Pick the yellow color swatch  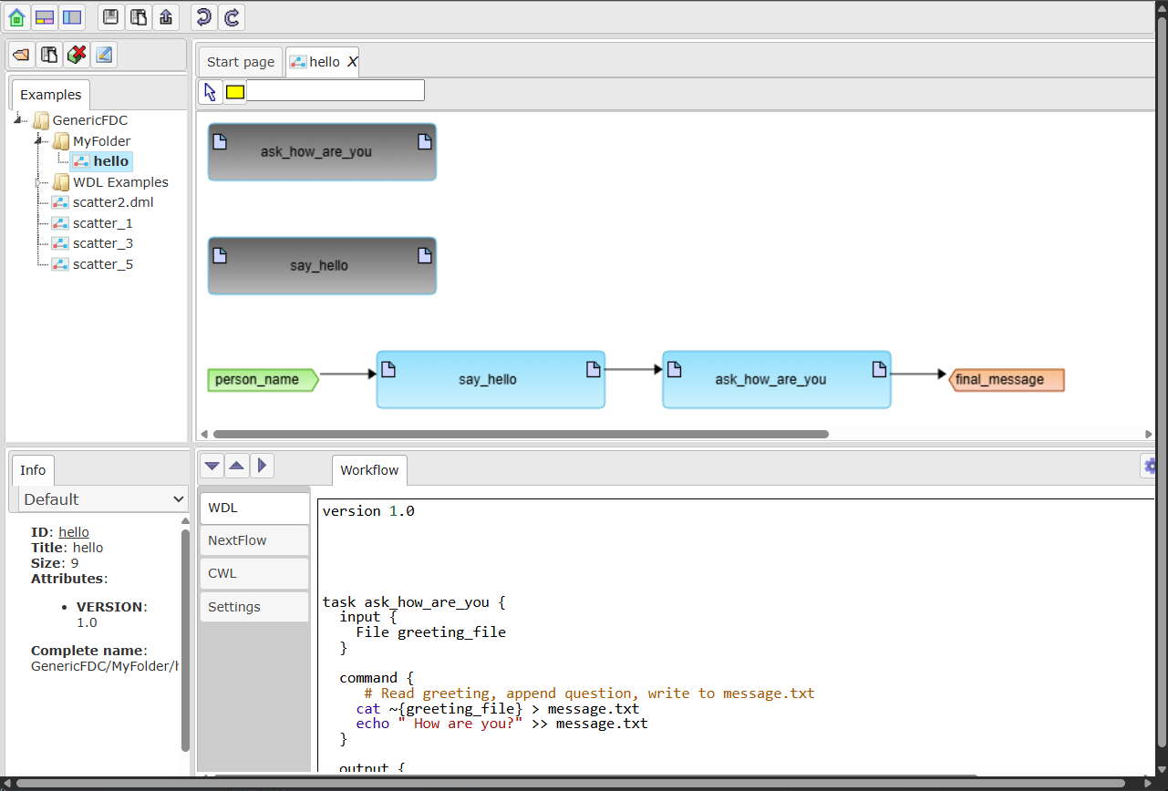[235, 91]
